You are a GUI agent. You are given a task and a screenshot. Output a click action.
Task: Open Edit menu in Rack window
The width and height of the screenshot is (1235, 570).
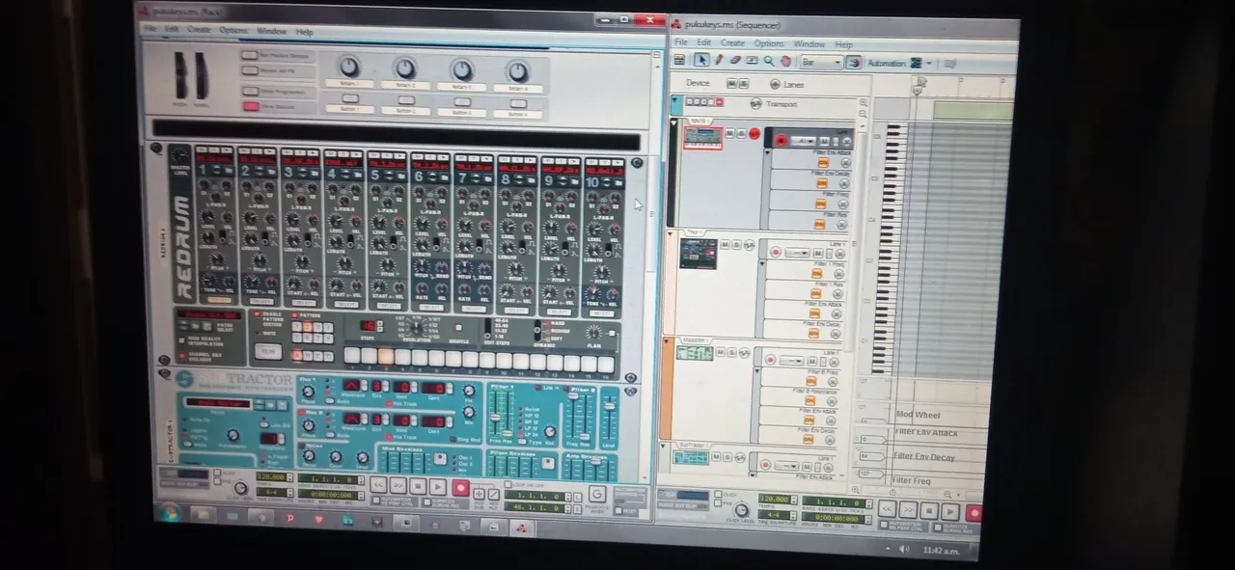pos(171,30)
